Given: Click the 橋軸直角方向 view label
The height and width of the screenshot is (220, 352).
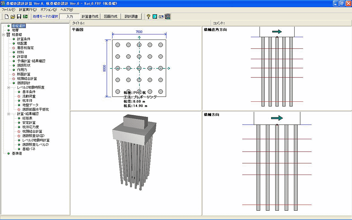Looking at the screenshot, I should pyautogui.click(x=215, y=30).
